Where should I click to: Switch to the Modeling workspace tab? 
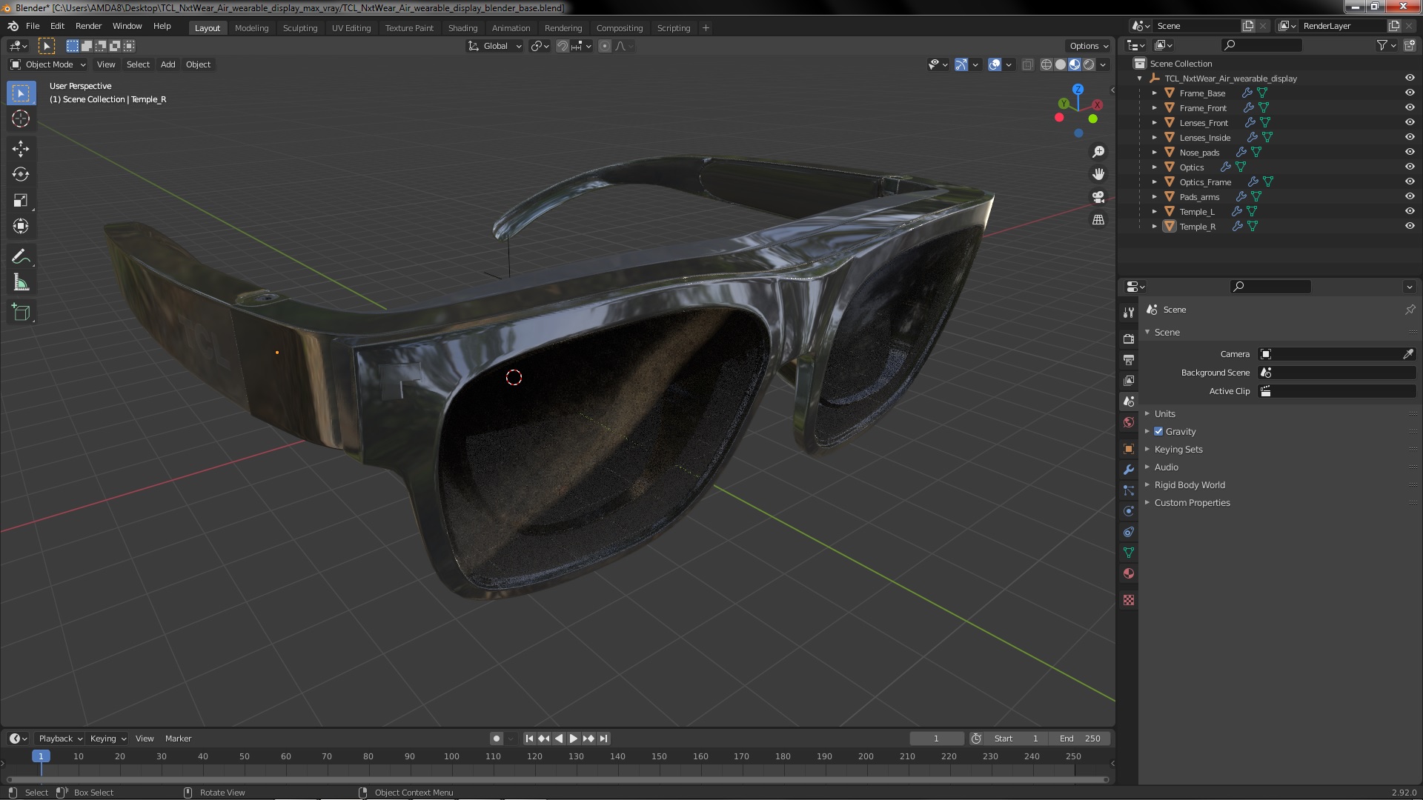[251, 28]
